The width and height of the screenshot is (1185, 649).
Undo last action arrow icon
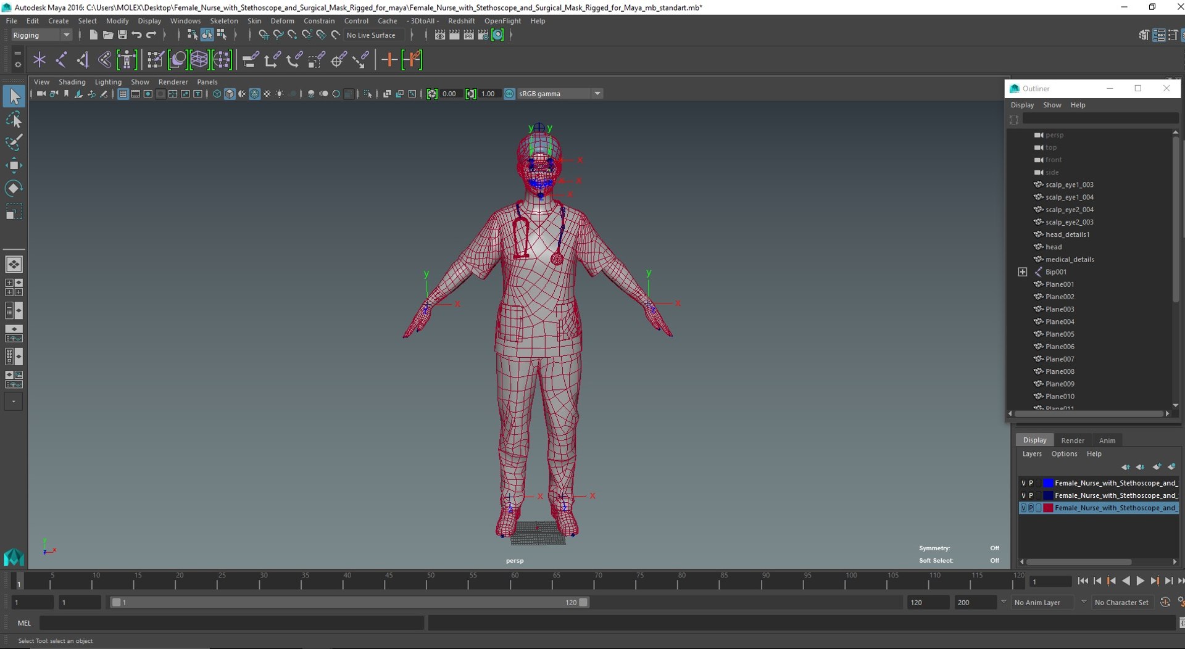[x=137, y=35]
